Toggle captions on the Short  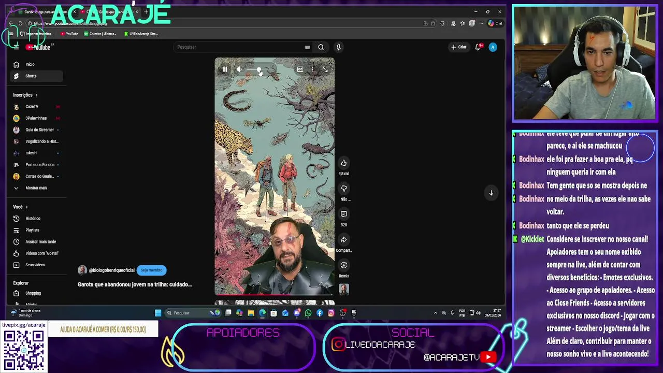pyautogui.click(x=300, y=69)
